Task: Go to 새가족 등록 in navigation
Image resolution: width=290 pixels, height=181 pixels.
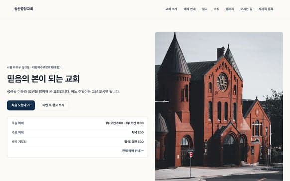Action: point(266,9)
